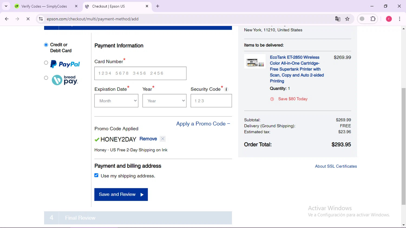Click the Subtotal $269.99 value
406x228 pixels.
tap(343, 120)
